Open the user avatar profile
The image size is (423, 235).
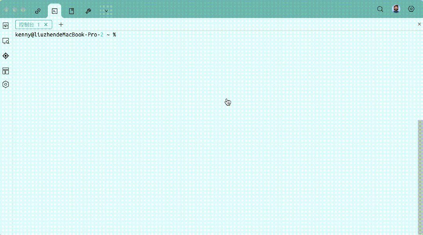(x=396, y=9)
